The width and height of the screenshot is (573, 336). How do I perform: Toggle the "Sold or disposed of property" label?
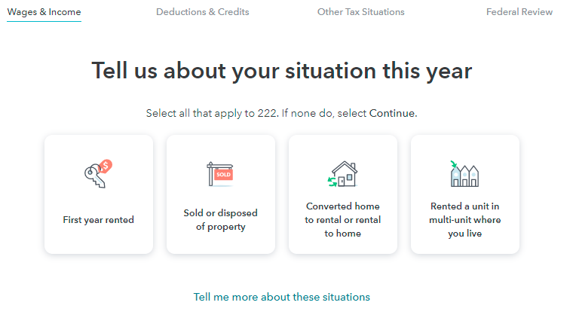(220, 220)
